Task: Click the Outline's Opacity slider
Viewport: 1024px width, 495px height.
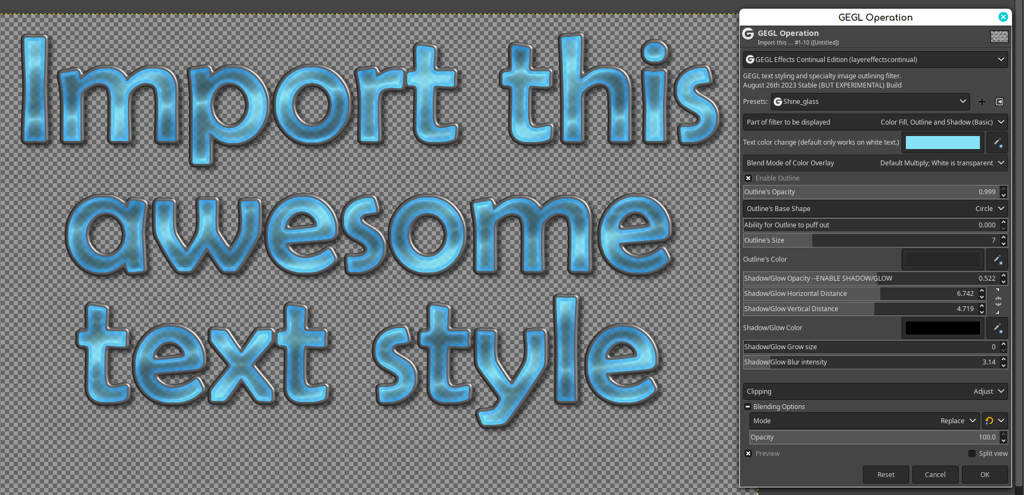Action: [x=871, y=192]
